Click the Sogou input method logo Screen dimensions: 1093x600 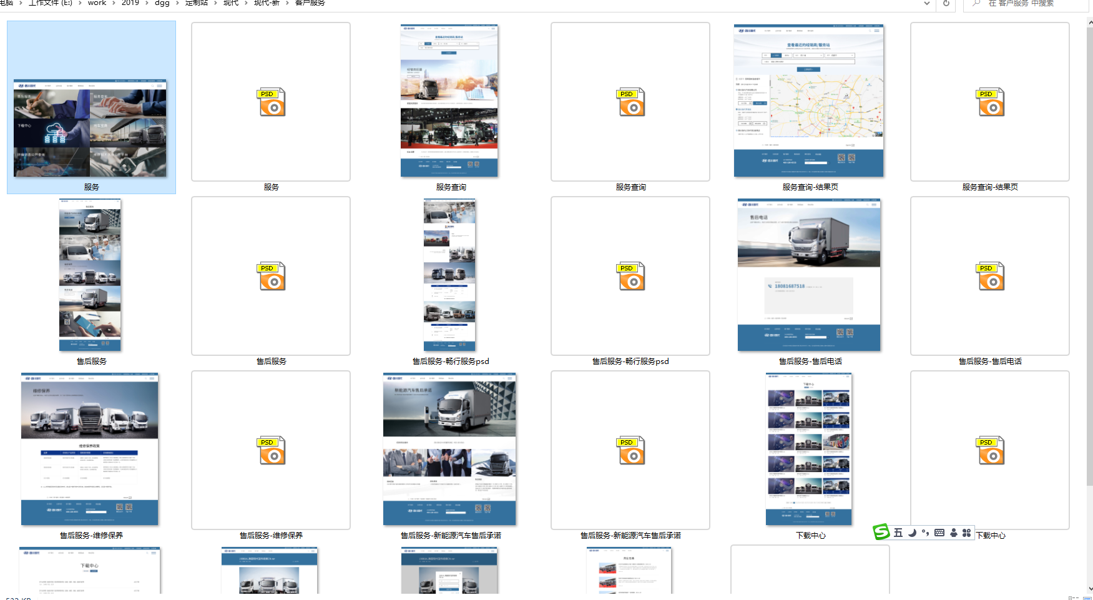(x=881, y=532)
